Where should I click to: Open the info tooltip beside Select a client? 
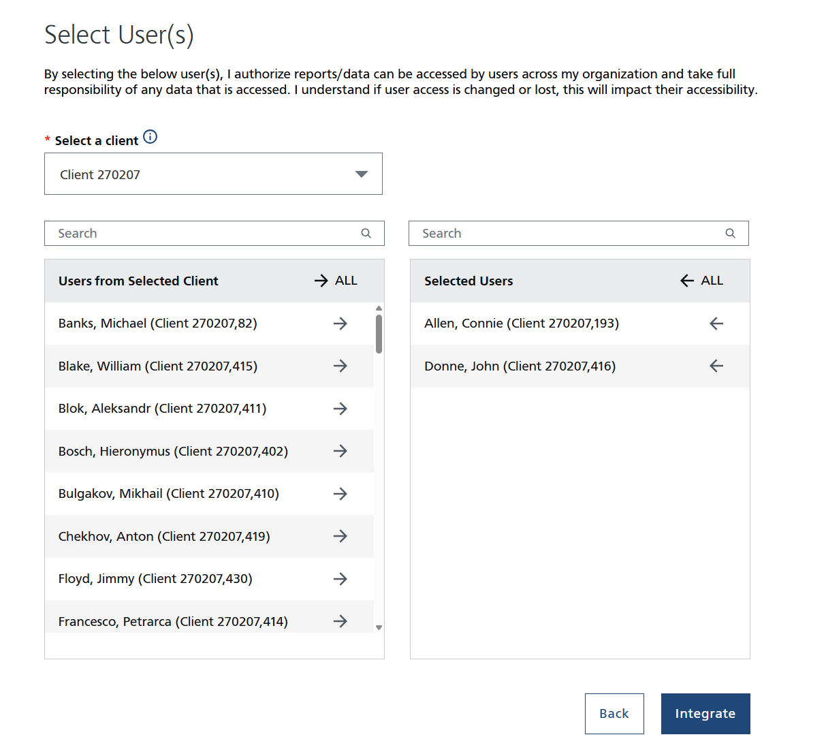pos(150,136)
